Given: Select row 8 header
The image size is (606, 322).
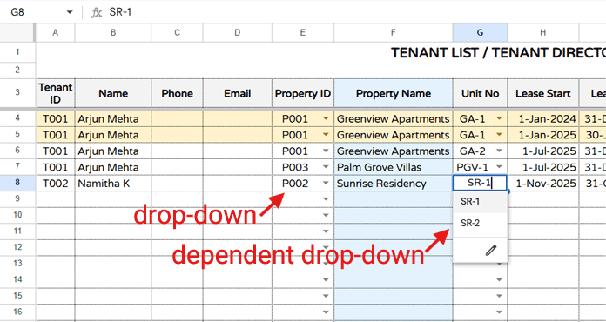Looking at the screenshot, I should [x=17, y=182].
